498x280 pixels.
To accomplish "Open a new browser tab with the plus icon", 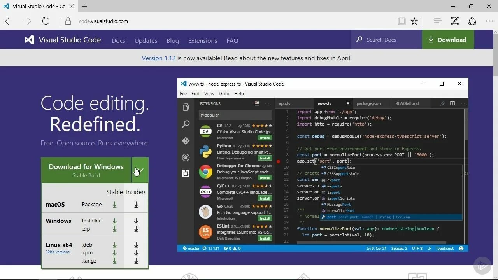I will [84, 6].
